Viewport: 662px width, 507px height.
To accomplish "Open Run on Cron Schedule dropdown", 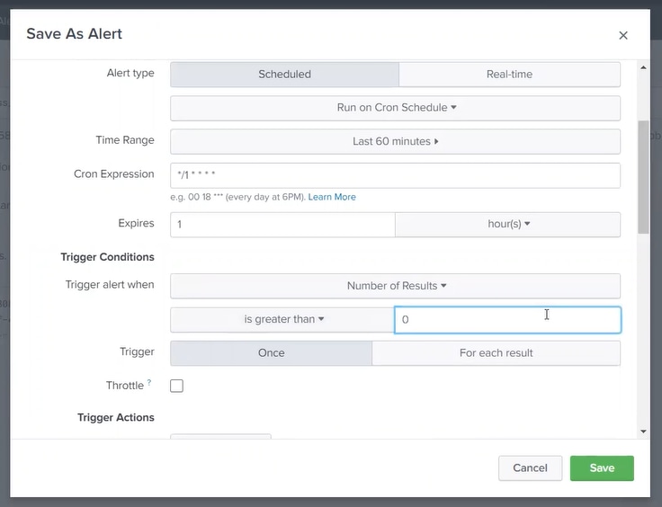I will pyautogui.click(x=395, y=108).
